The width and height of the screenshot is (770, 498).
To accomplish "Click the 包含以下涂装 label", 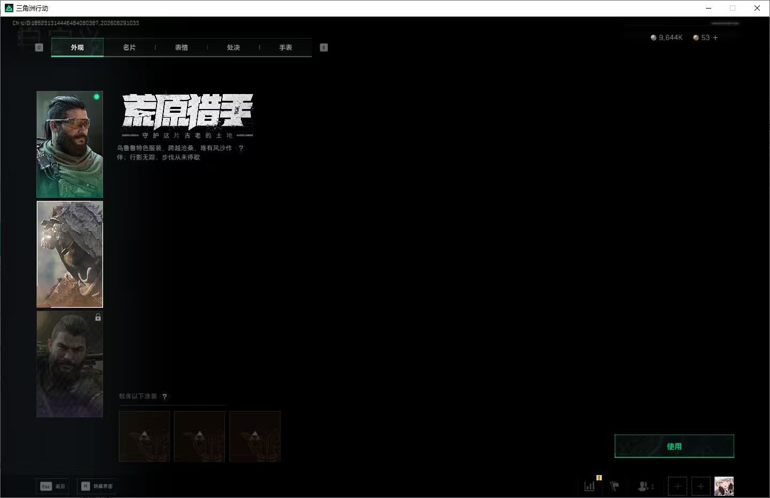I will [x=138, y=396].
